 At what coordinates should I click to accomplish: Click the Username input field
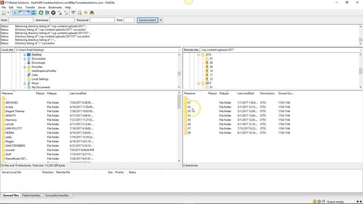62,20
